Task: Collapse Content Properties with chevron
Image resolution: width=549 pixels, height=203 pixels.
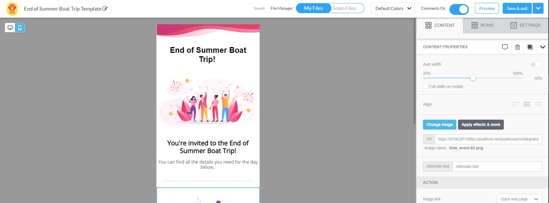Action: 543,47
